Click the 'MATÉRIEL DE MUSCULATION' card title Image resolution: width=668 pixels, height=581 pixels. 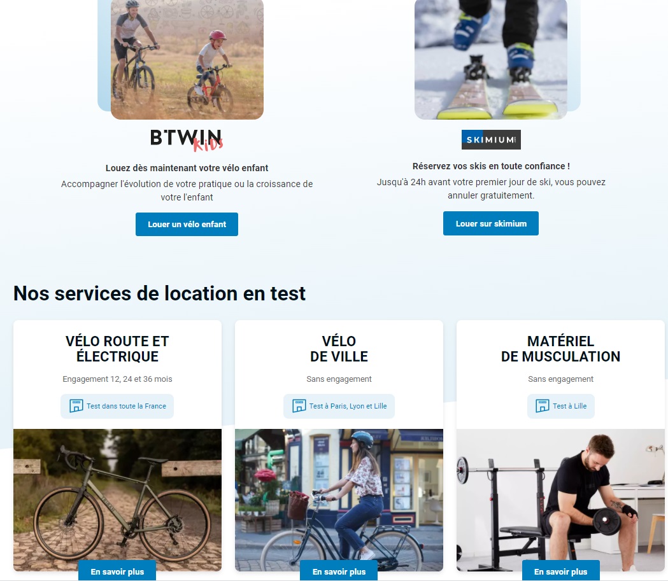coord(560,349)
